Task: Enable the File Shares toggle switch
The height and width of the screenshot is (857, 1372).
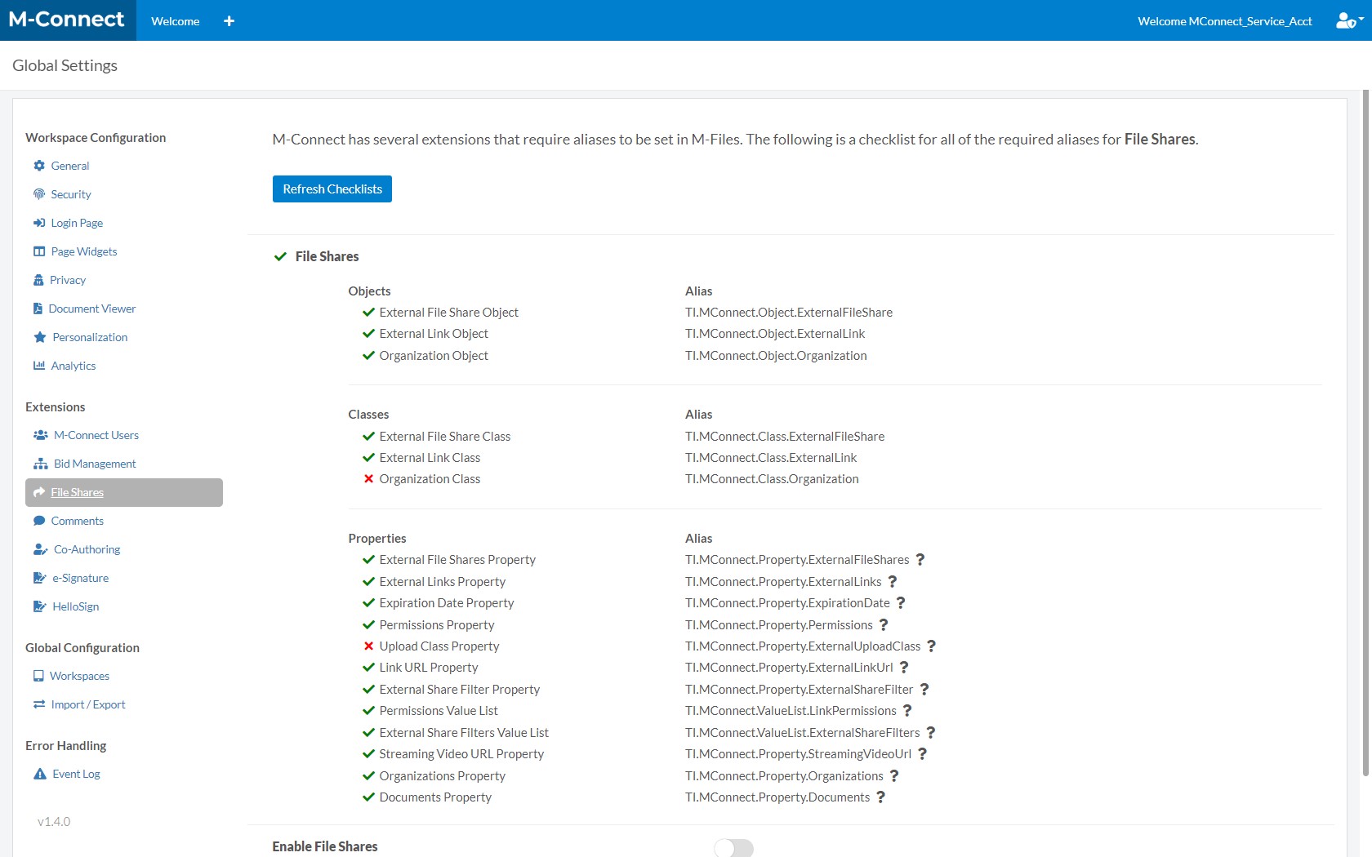Action: (733, 847)
